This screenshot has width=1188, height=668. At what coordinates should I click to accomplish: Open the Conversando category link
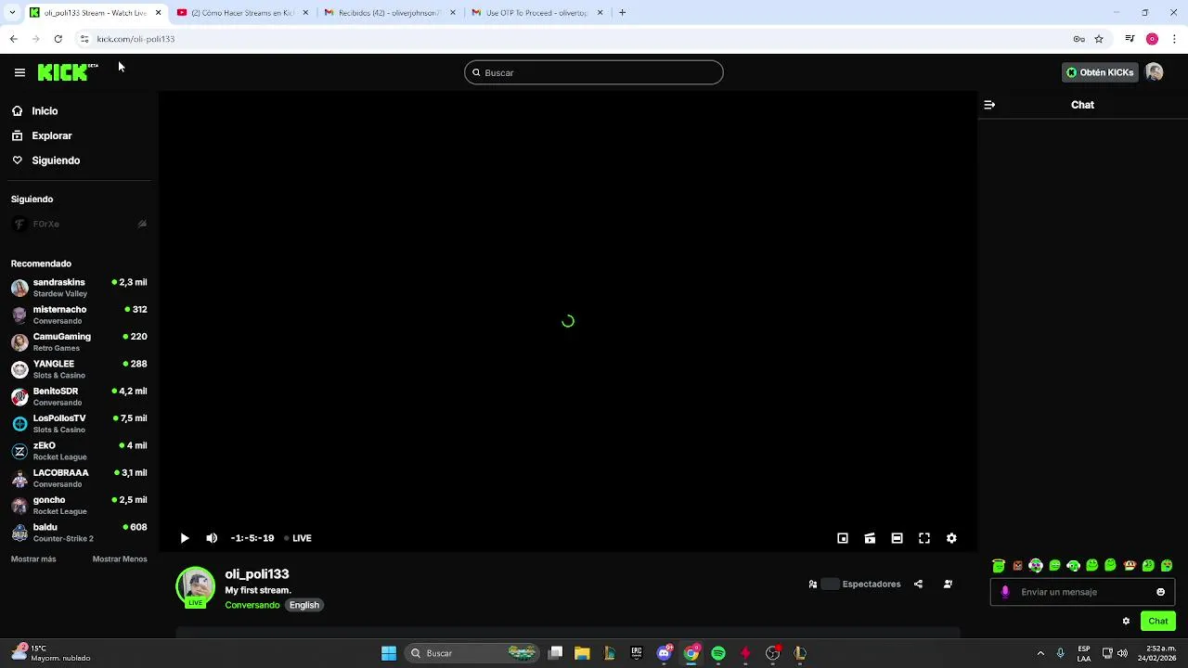(x=252, y=605)
